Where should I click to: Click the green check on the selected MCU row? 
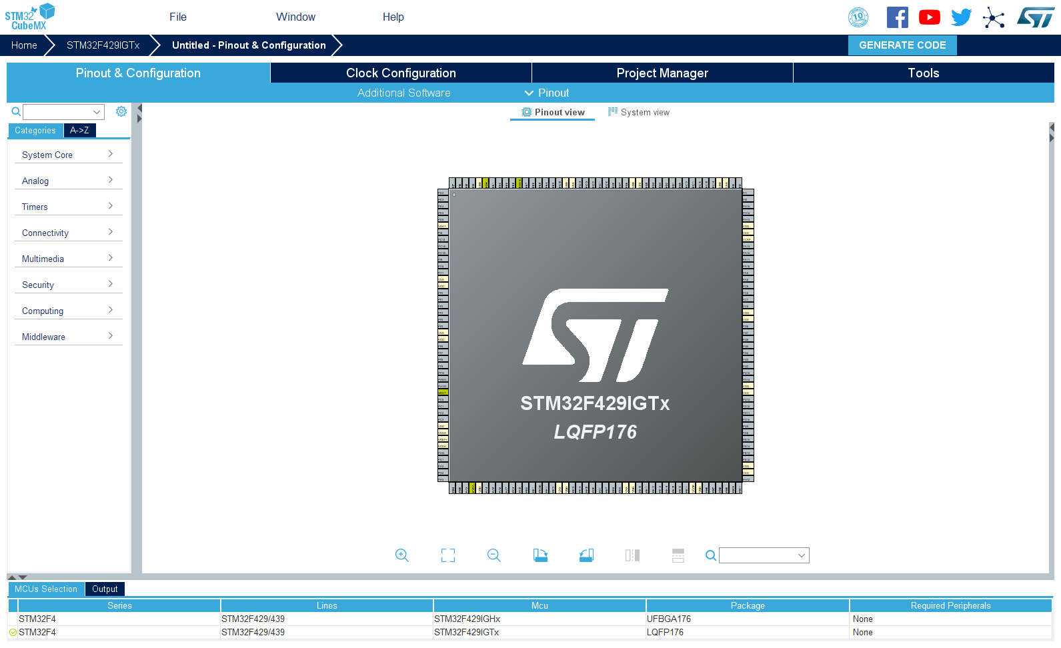point(13,633)
